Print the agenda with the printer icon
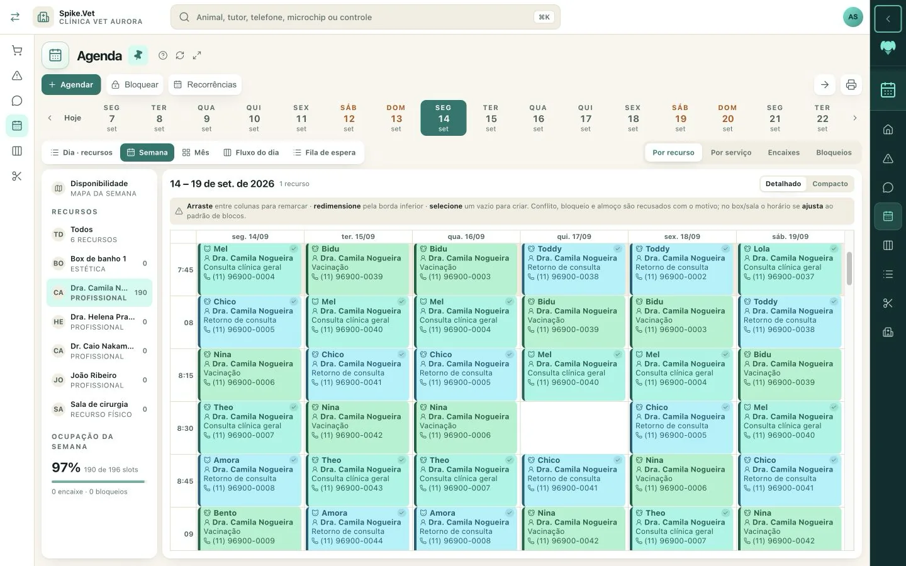Image resolution: width=906 pixels, height=566 pixels. click(851, 85)
